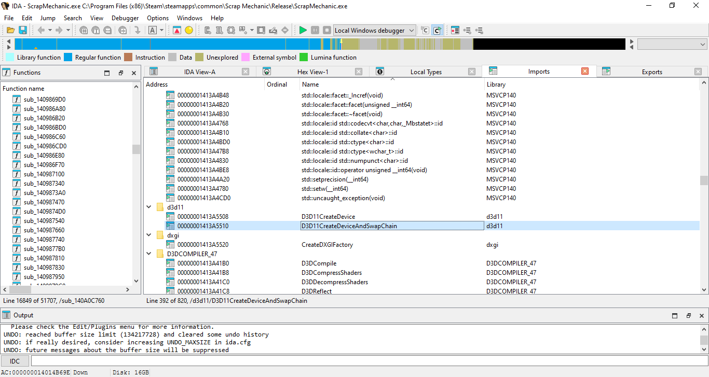Viewport: 709px width, 377px height.
Task: Click the Hex View-1 tab icon
Action: [x=267, y=72]
